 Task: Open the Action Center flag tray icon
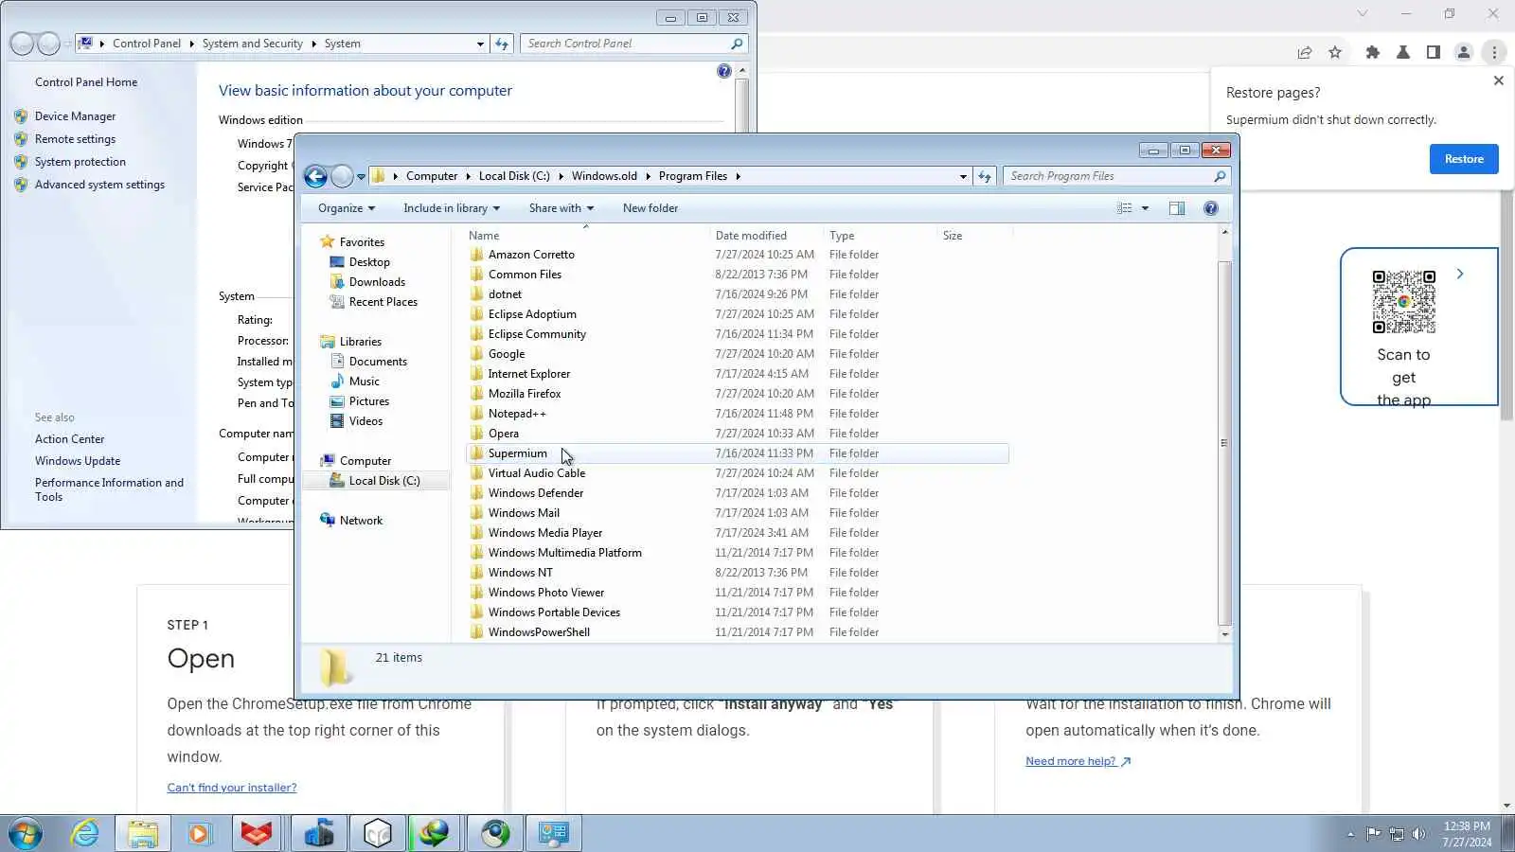tap(1373, 834)
